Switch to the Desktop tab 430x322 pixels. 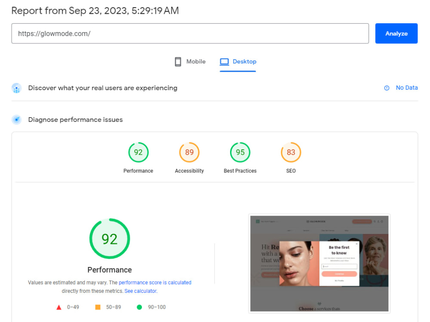coord(238,61)
